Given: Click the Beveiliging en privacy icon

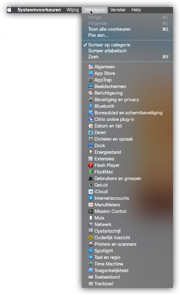Looking at the screenshot, I should 91,99.
